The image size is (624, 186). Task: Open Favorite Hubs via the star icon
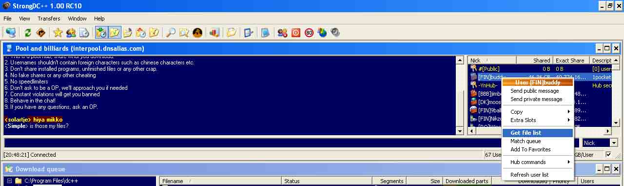point(58,32)
